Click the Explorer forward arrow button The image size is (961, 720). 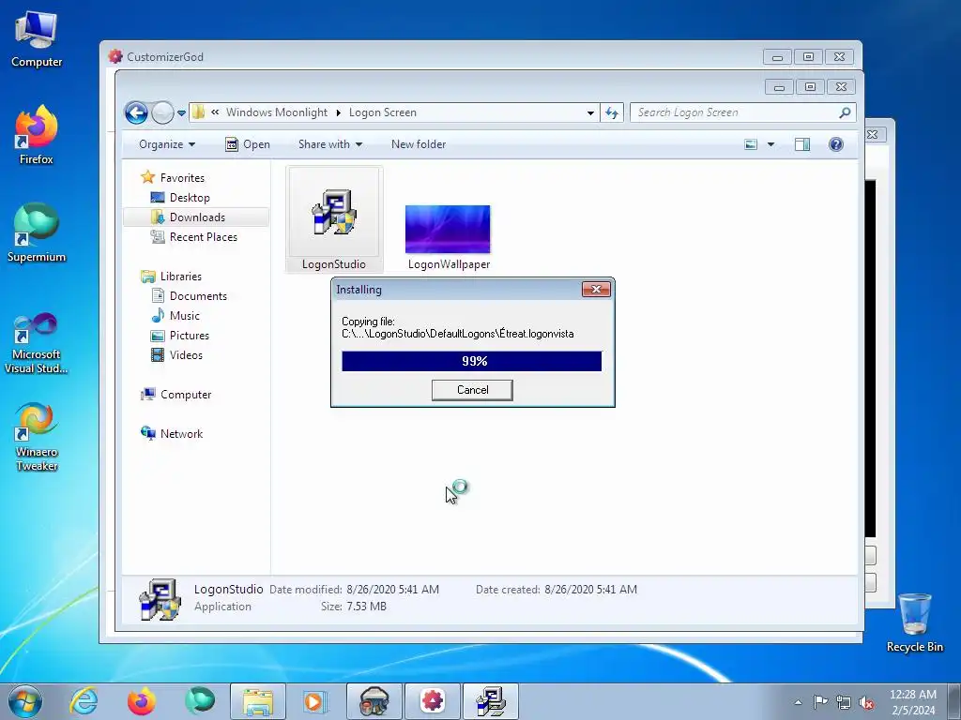[162, 112]
